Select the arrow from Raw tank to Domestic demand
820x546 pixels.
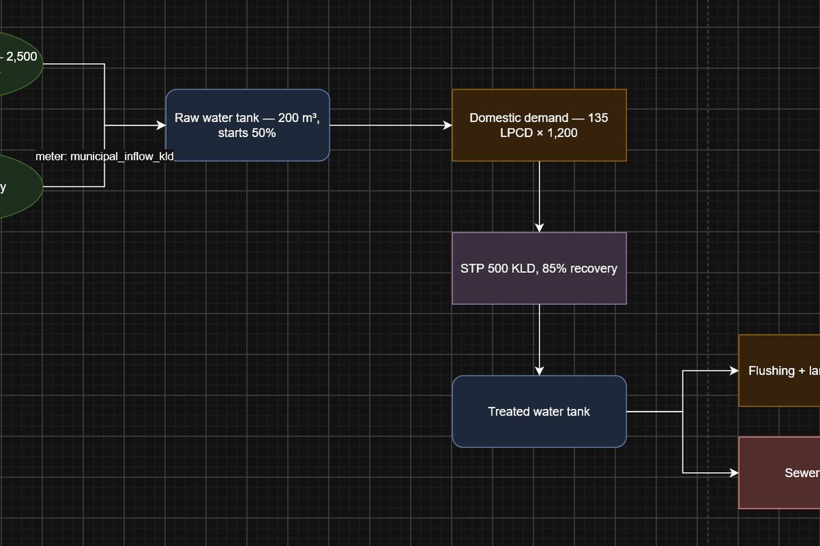click(391, 125)
